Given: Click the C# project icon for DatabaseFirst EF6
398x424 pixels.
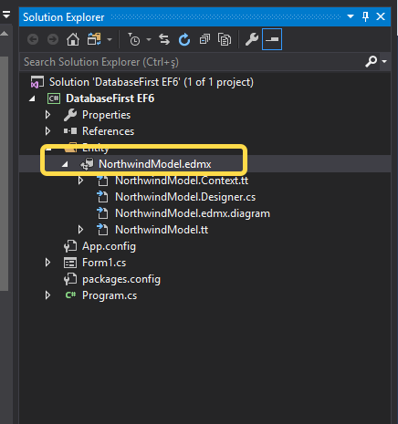Looking at the screenshot, I should (x=54, y=98).
